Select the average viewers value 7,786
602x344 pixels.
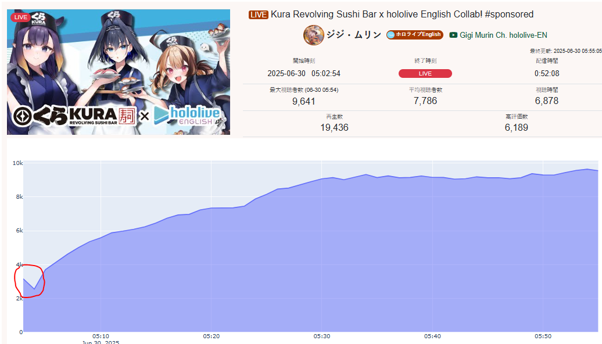(425, 101)
